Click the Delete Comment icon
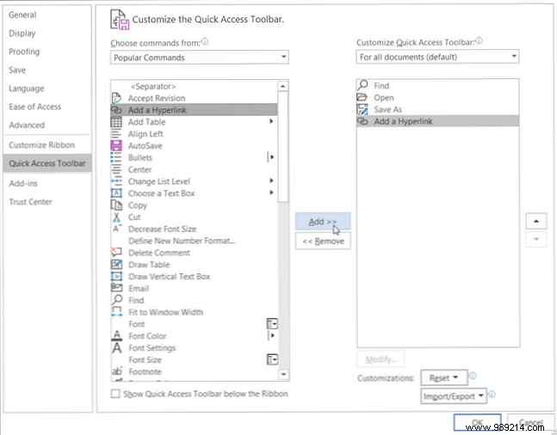This screenshot has width=557, height=435. click(x=116, y=252)
